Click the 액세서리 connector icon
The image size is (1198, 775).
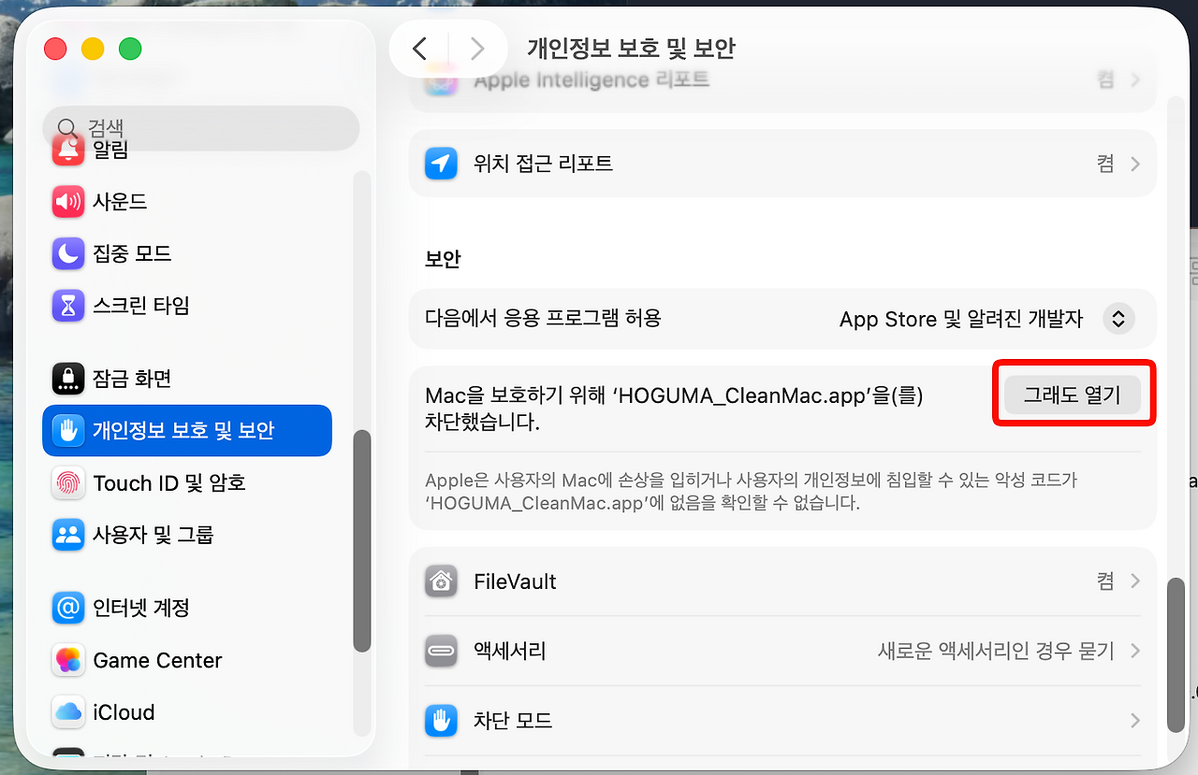(441, 651)
